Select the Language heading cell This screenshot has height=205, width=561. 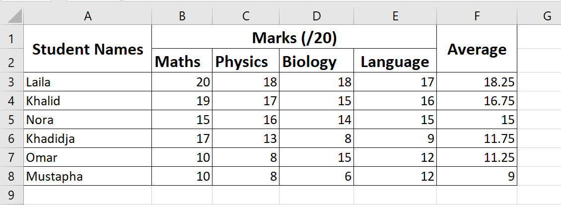click(395, 62)
